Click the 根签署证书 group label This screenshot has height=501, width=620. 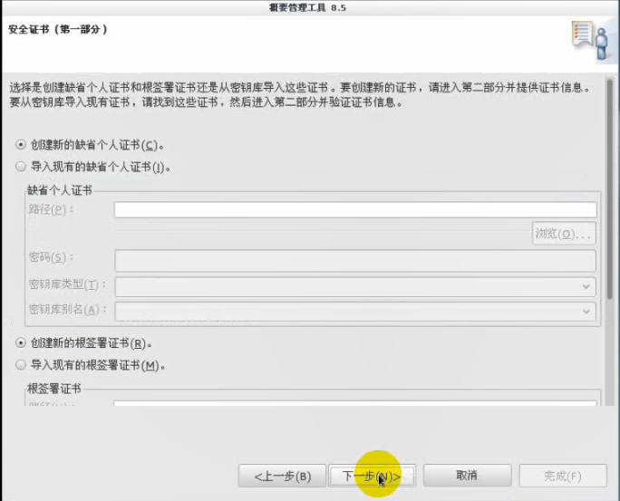(54, 388)
